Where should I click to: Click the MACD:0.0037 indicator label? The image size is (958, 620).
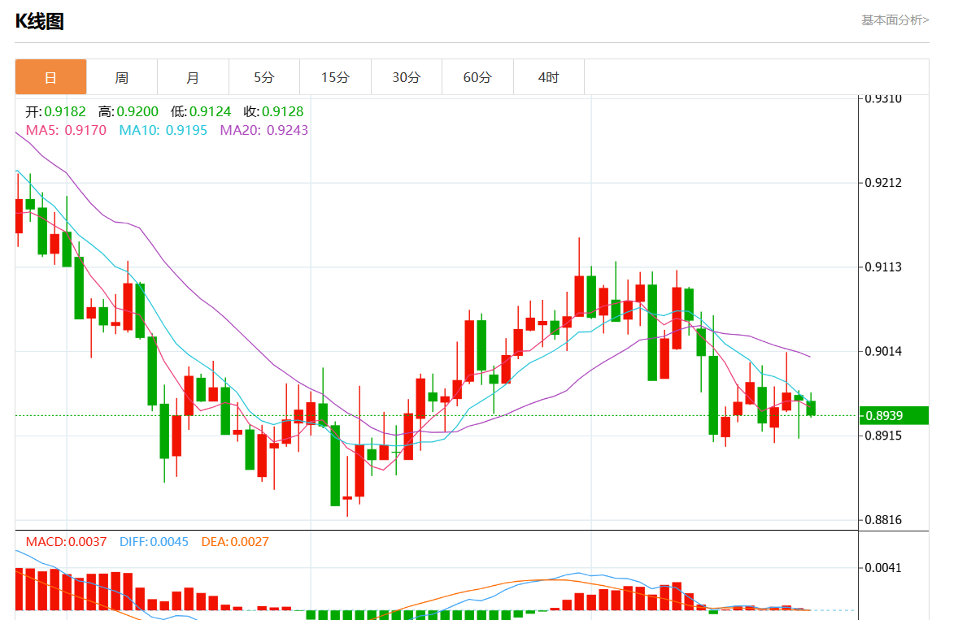[66, 541]
